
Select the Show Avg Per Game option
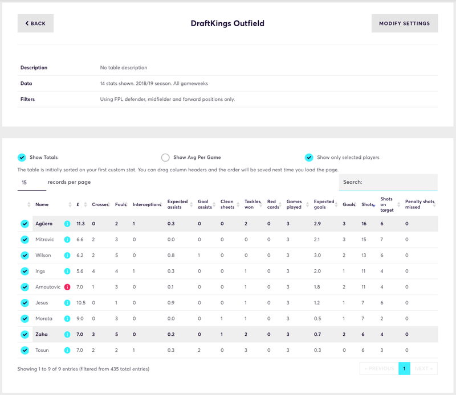165,158
